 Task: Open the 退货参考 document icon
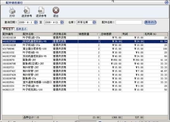click(41, 10)
